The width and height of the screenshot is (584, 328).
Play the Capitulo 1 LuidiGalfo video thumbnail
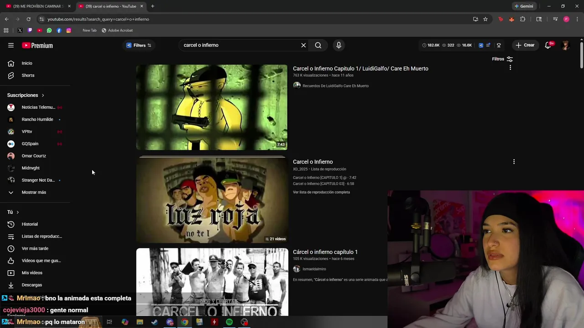tap(212, 107)
